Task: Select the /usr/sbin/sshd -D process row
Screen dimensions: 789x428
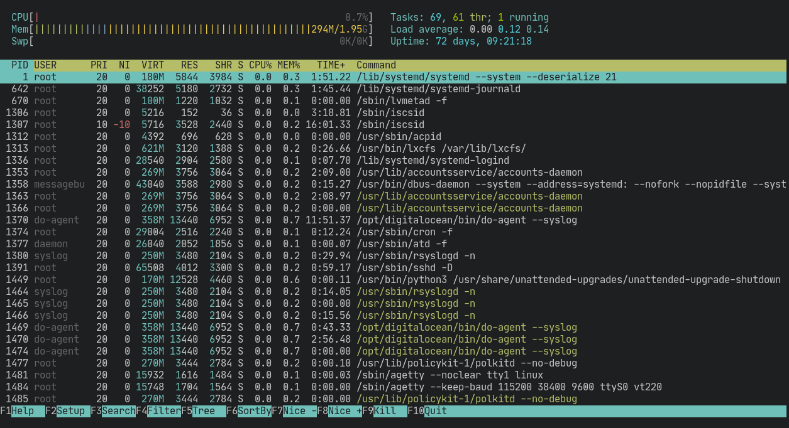Action: point(394,268)
